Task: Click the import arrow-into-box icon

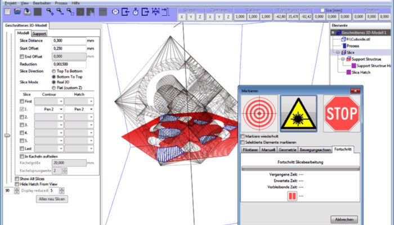Action: point(126,12)
